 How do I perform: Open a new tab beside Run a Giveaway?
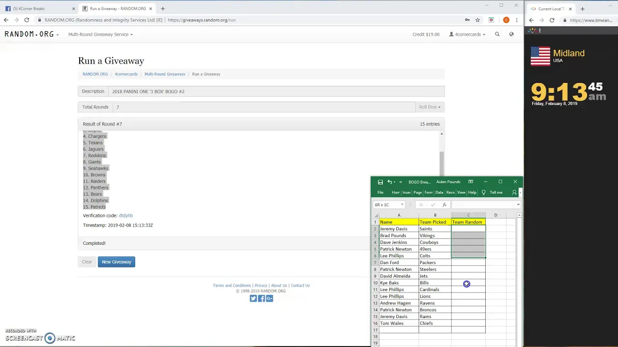(x=163, y=9)
